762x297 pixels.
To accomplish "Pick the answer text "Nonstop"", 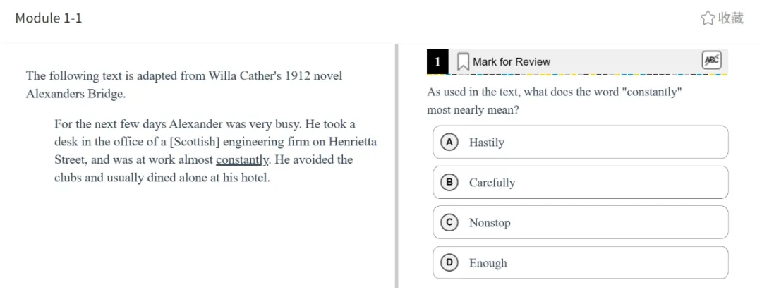I will pos(490,223).
